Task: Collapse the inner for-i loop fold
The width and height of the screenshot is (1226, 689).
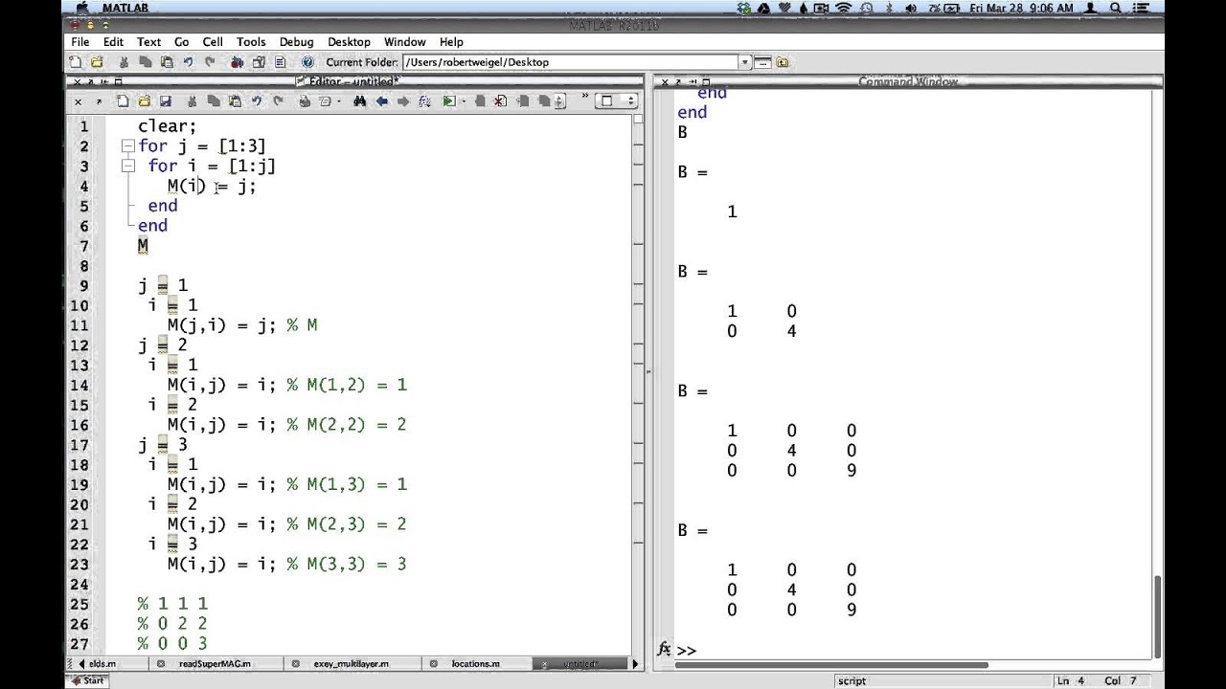Action: click(x=127, y=167)
